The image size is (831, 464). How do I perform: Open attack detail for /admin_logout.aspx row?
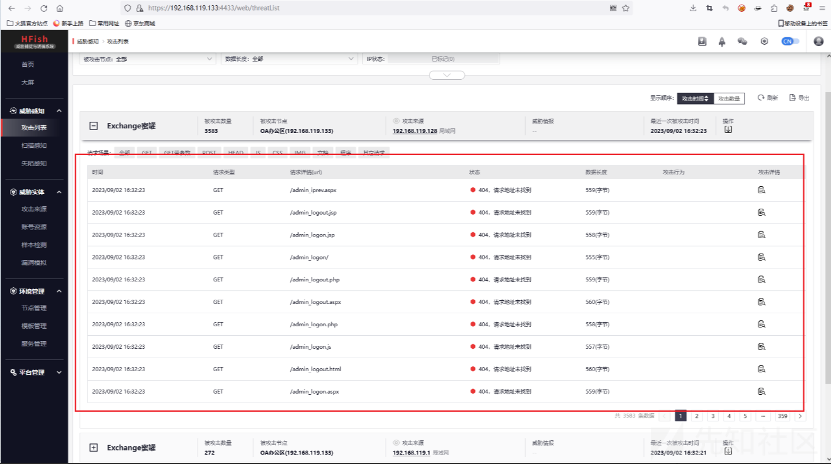coord(762,301)
